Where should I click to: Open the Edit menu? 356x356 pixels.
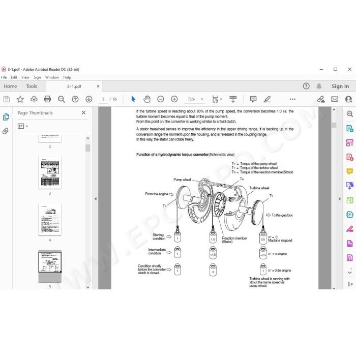(14, 77)
